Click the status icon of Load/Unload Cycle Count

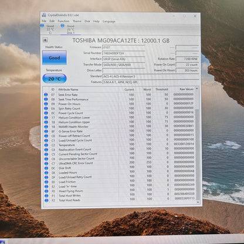[x=46, y=141]
